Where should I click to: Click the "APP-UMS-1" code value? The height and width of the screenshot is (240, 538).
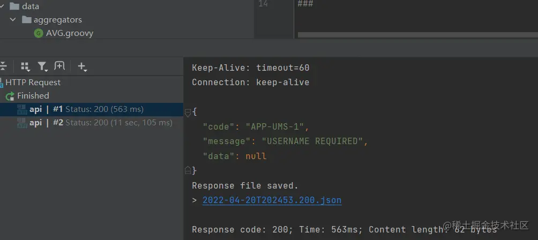tap(275, 127)
